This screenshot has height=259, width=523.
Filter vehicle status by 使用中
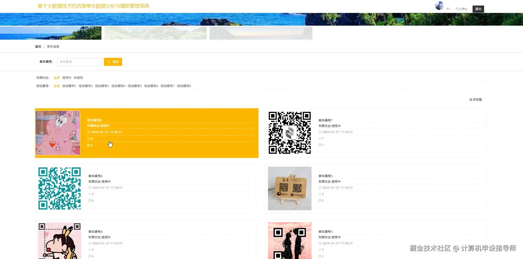pos(67,78)
